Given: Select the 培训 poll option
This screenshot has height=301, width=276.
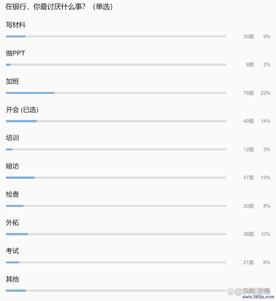Looking at the screenshot, I should coord(12,138).
